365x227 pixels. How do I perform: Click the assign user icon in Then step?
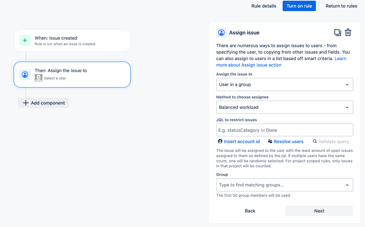(25, 74)
